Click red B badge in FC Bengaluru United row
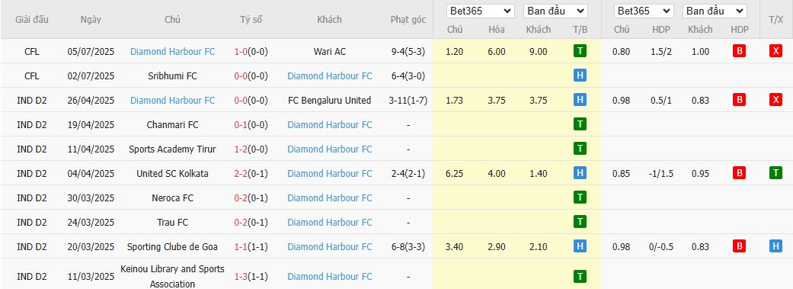This screenshot has height=289, width=793. click(739, 100)
